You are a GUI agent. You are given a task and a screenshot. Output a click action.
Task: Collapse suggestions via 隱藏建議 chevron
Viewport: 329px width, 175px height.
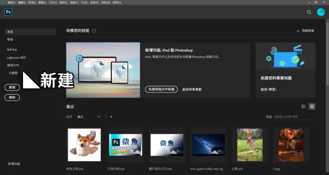(x=298, y=31)
